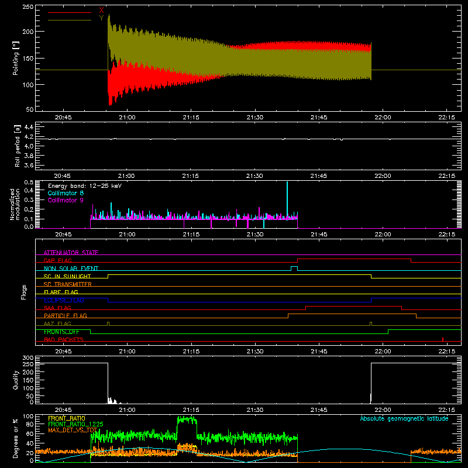Click the FRONT_RATIO_1225 legend text
This screenshot has height=468, width=468.
point(75,424)
